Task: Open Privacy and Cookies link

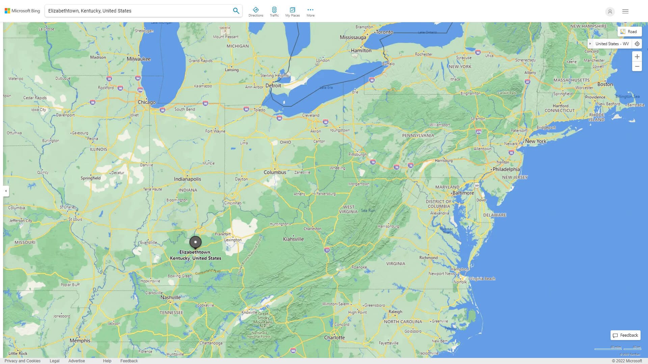Action: pyautogui.click(x=22, y=361)
